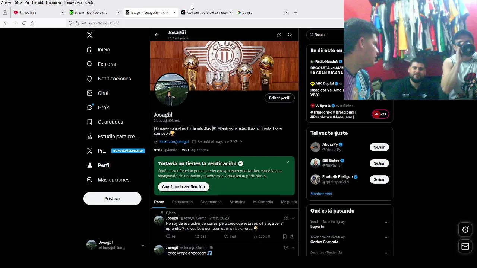Mute the YouTube tab audio
The height and width of the screenshot is (268, 477).
(x=21, y=13)
